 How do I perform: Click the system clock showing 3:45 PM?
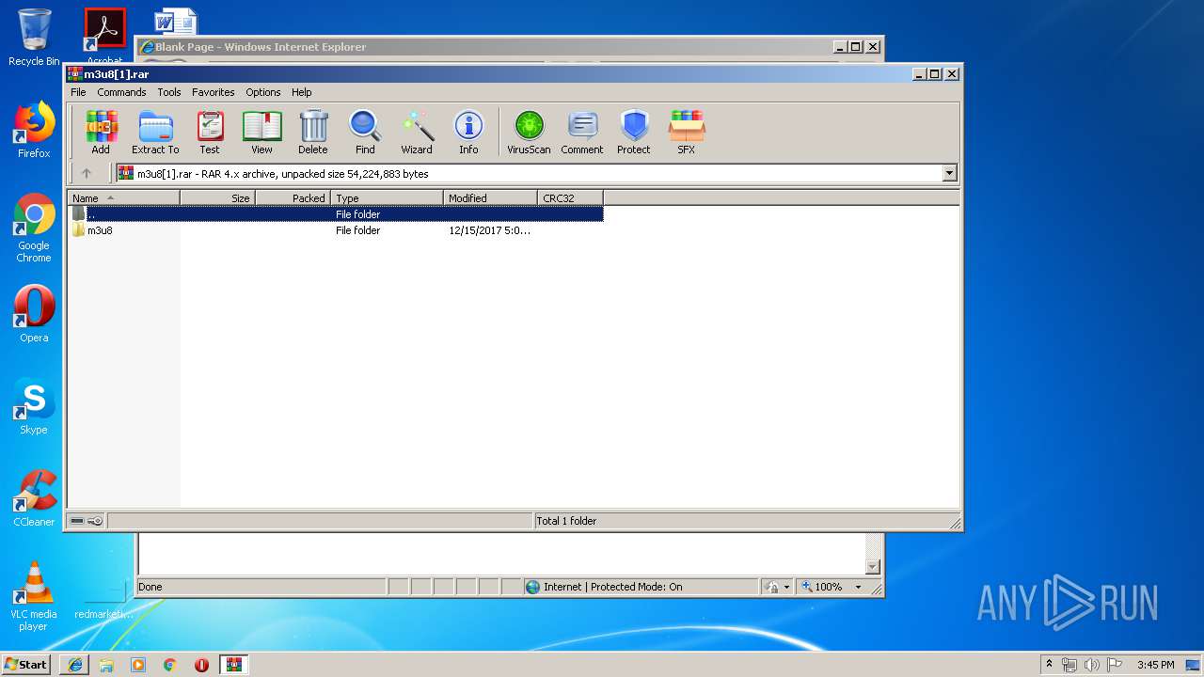[x=1155, y=665]
